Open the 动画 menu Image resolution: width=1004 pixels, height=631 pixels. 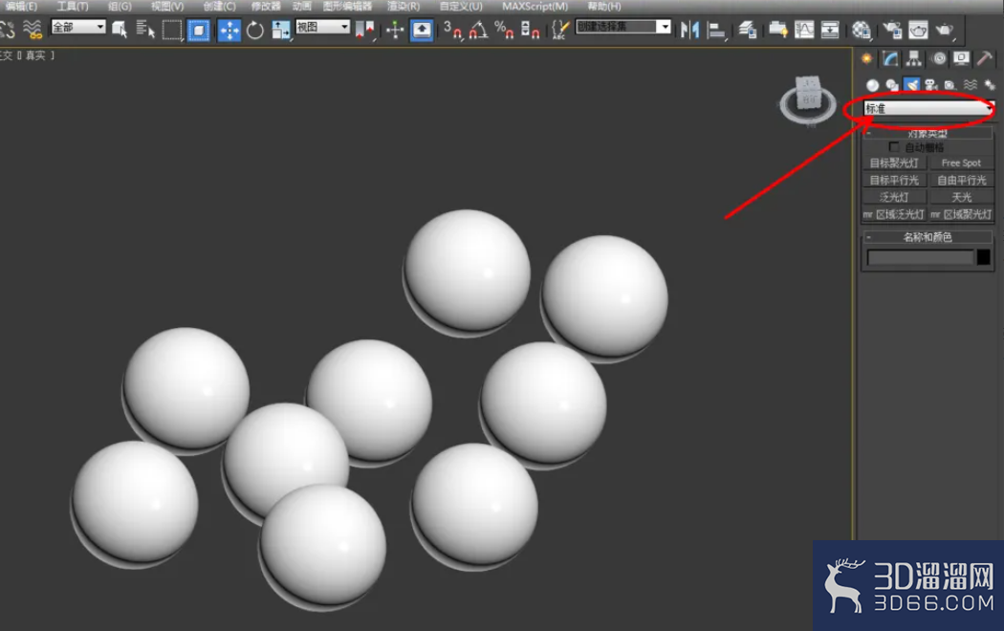tap(301, 7)
